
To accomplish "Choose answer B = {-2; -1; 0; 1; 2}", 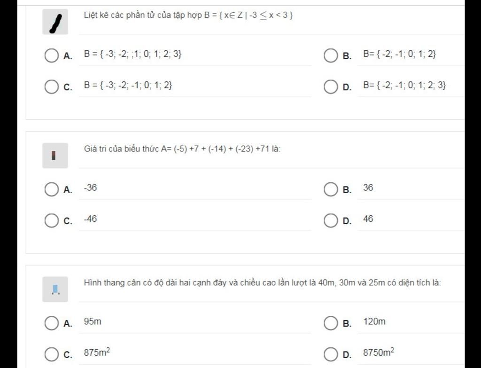I will (x=331, y=55).
